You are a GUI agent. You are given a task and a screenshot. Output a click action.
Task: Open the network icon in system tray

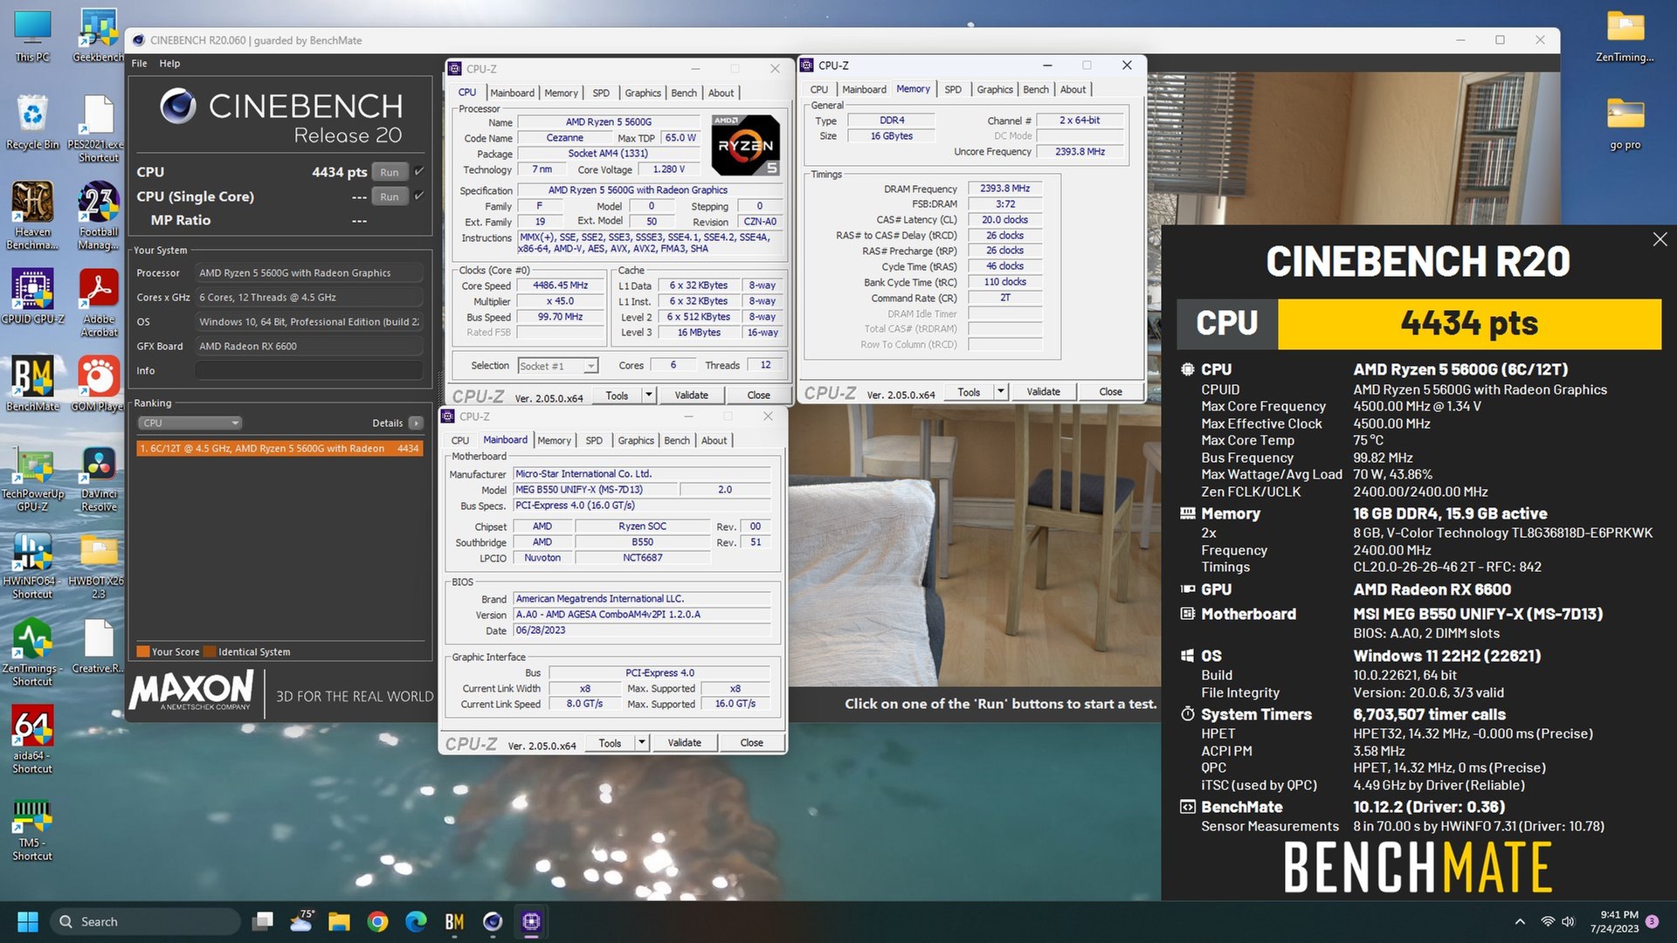(1548, 922)
